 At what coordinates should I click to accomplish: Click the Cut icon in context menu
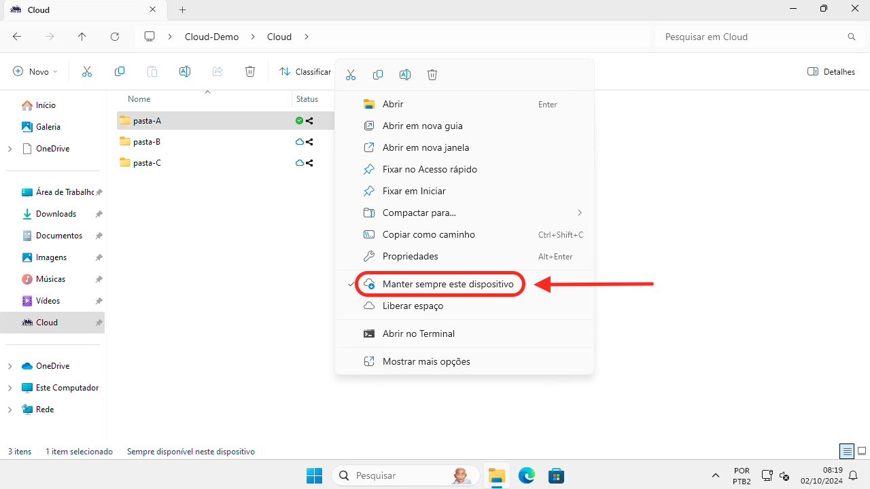point(351,75)
